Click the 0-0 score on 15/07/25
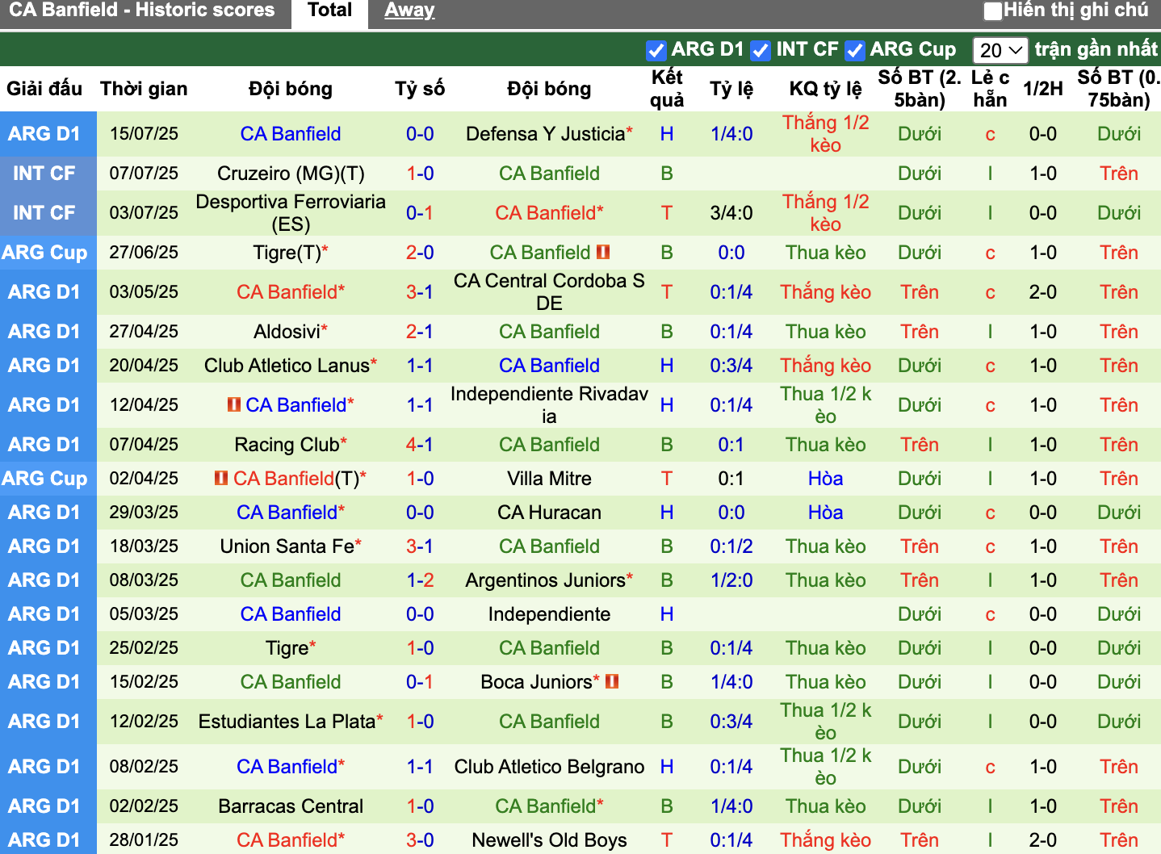The image size is (1161, 854). [x=420, y=134]
